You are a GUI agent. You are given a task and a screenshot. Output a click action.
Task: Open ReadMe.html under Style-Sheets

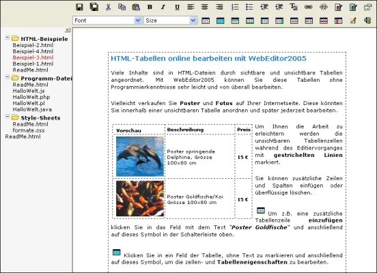(x=30, y=124)
